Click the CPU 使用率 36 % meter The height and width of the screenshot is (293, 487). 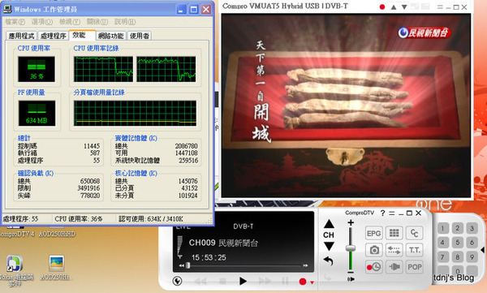point(37,69)
